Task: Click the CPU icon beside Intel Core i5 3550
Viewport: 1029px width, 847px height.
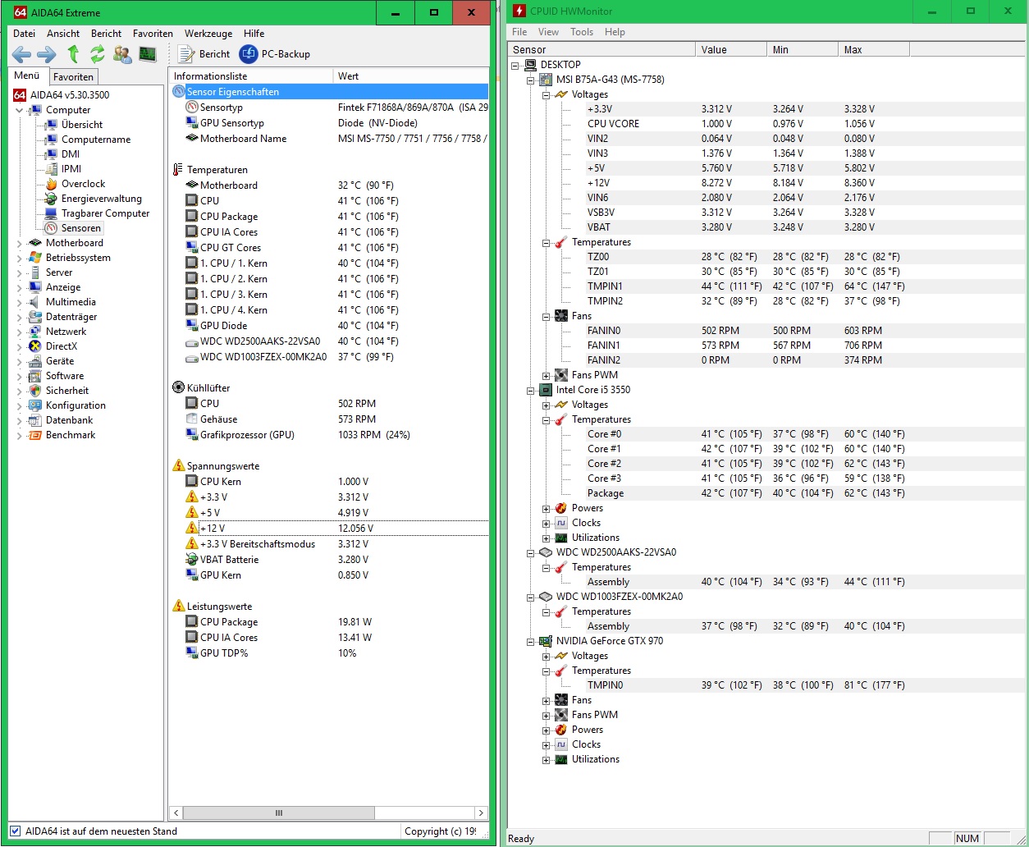Action: (x=546, y=390)
